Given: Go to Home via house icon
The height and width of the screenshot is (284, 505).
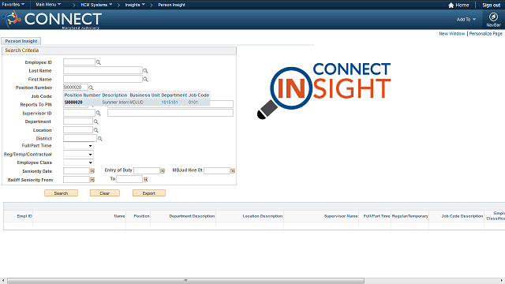Looking at the screenshot, I should click(451, 6).
